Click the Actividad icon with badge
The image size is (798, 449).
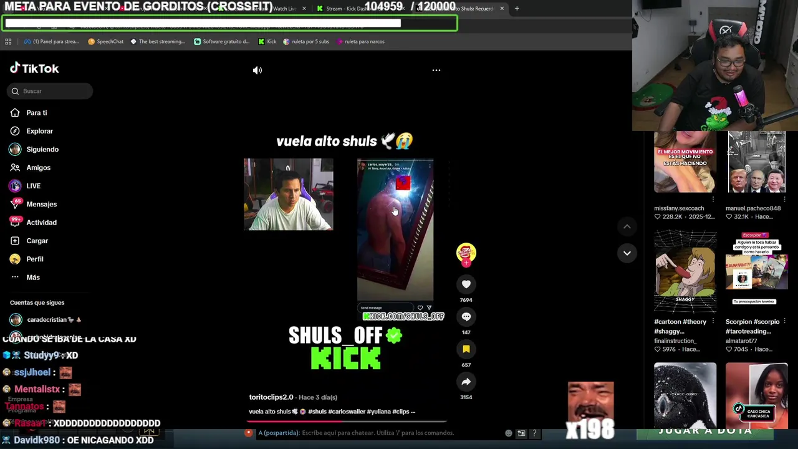coord(15,223)
